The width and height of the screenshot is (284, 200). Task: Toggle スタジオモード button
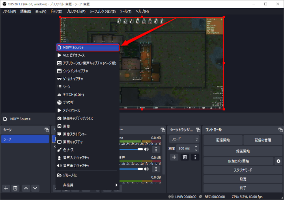243,170
